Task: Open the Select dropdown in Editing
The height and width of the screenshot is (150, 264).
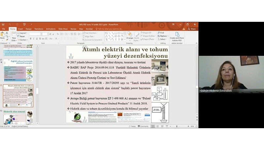Action: 162,39
